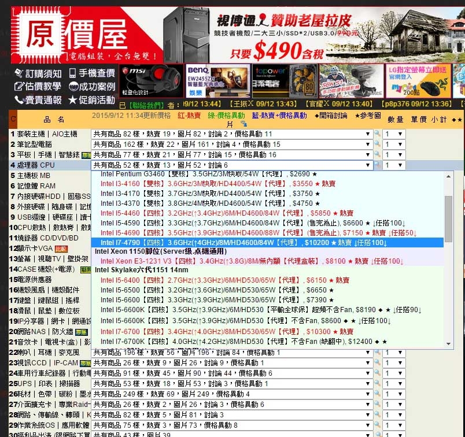Click the magnifier icon for 喇叭｜耳機 row
Image resolution: width=465 pixels, height=437 pixels.
tap(377, 353)
